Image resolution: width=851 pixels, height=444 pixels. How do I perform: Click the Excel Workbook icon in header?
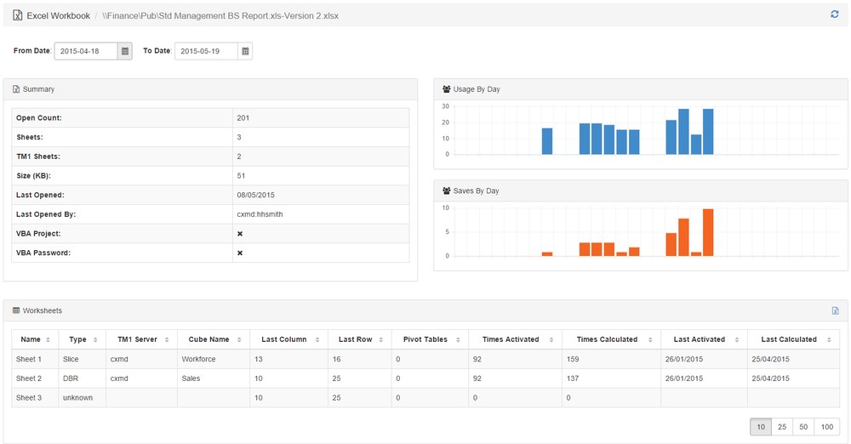tap(17, 15)
